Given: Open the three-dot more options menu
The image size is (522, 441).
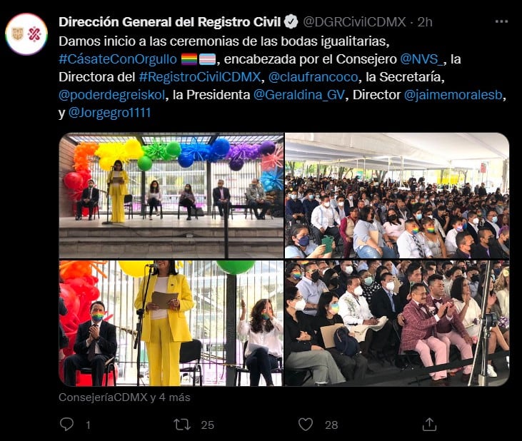Looking at the screenshot, I should coord(501,21).
